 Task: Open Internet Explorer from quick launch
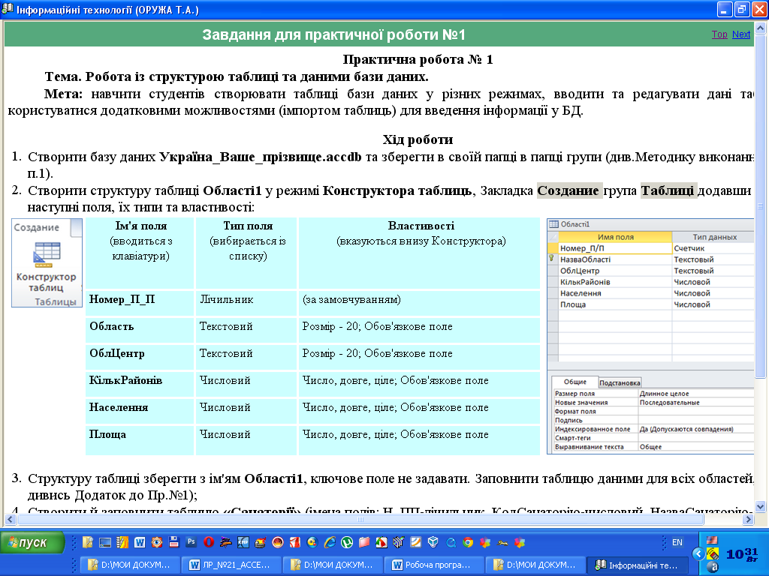coord(330,542)
